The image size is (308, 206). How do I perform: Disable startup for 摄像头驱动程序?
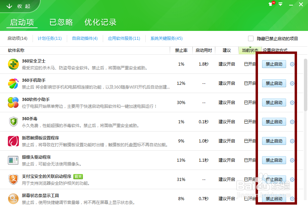274,160
